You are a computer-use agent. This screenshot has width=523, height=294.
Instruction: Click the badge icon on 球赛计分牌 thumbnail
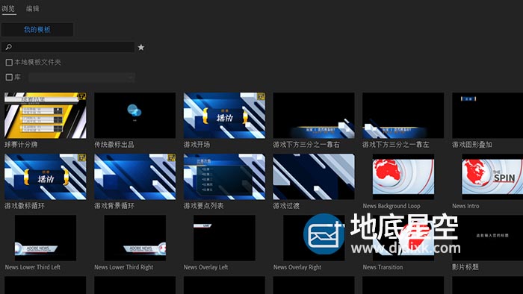[81, 96]
